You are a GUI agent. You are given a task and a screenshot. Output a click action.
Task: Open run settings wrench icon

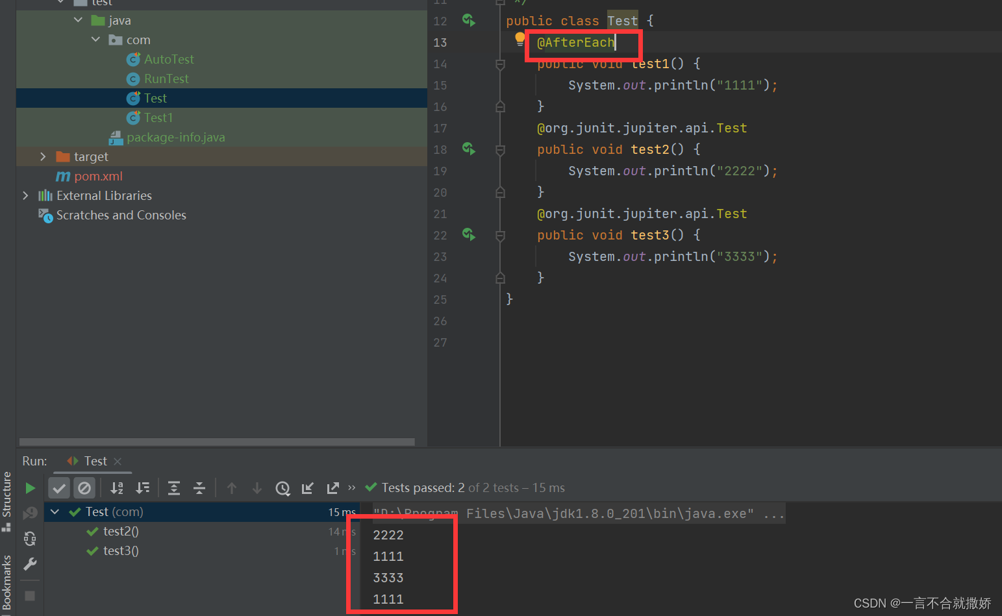point(30,564)
